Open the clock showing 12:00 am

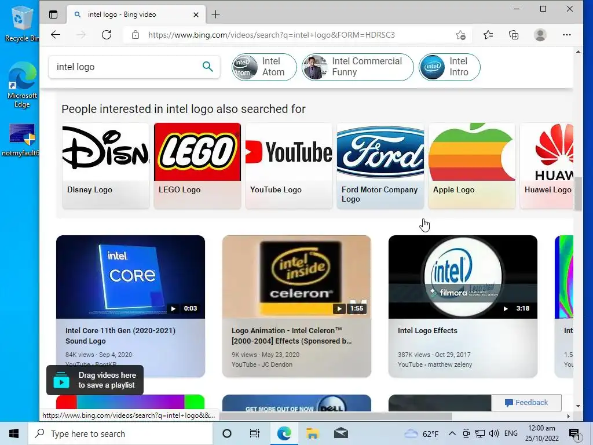[x=541, y=433]
